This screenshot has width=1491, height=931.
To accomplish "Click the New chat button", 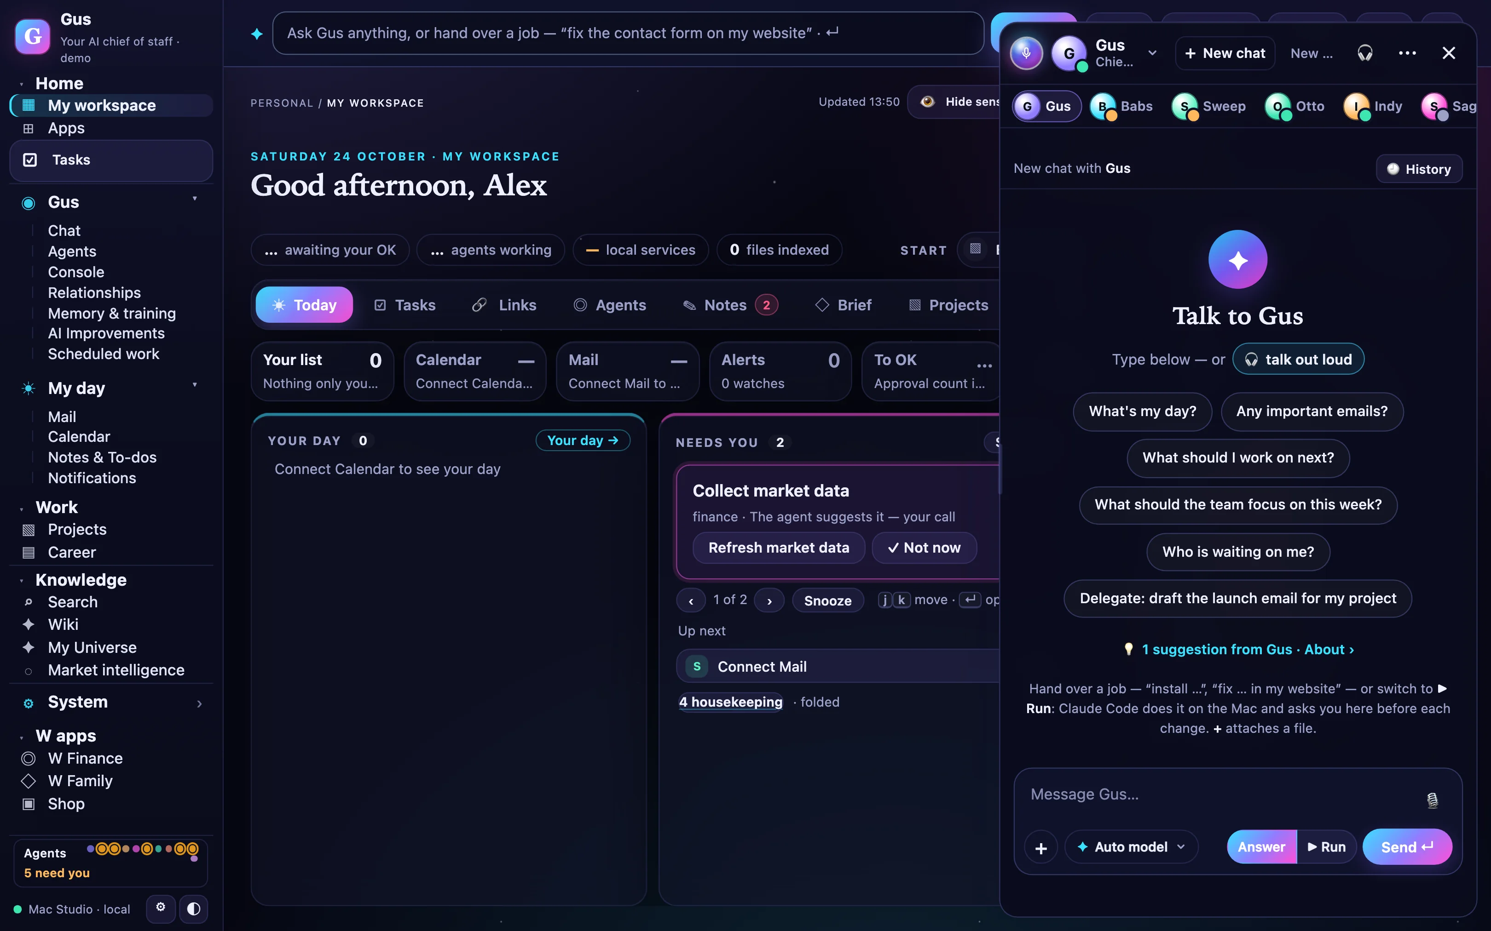I will (1225, 53).
